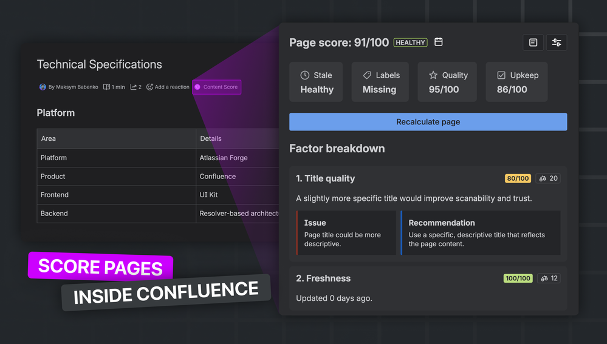Click the Stale clock icon
The height and width of the screenshot is (344, 607).
point(305,75)
